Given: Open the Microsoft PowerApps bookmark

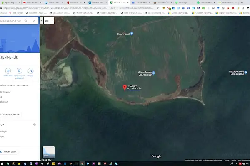Looking at the screenshot, I should [202, 13].
